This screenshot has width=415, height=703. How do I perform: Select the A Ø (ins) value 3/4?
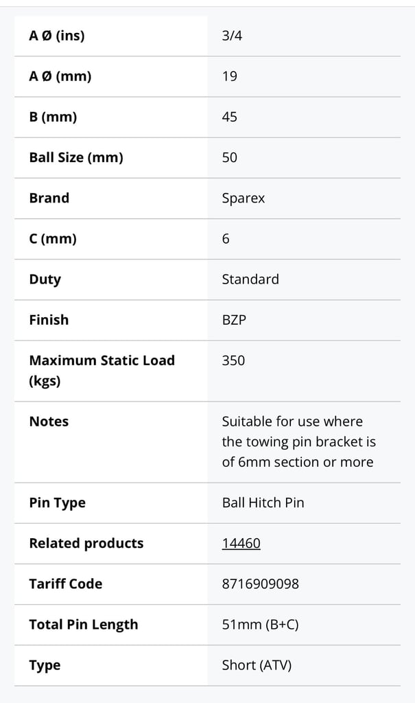[232, 36]
